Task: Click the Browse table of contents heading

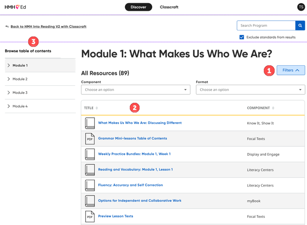Action: coord(28,51)
